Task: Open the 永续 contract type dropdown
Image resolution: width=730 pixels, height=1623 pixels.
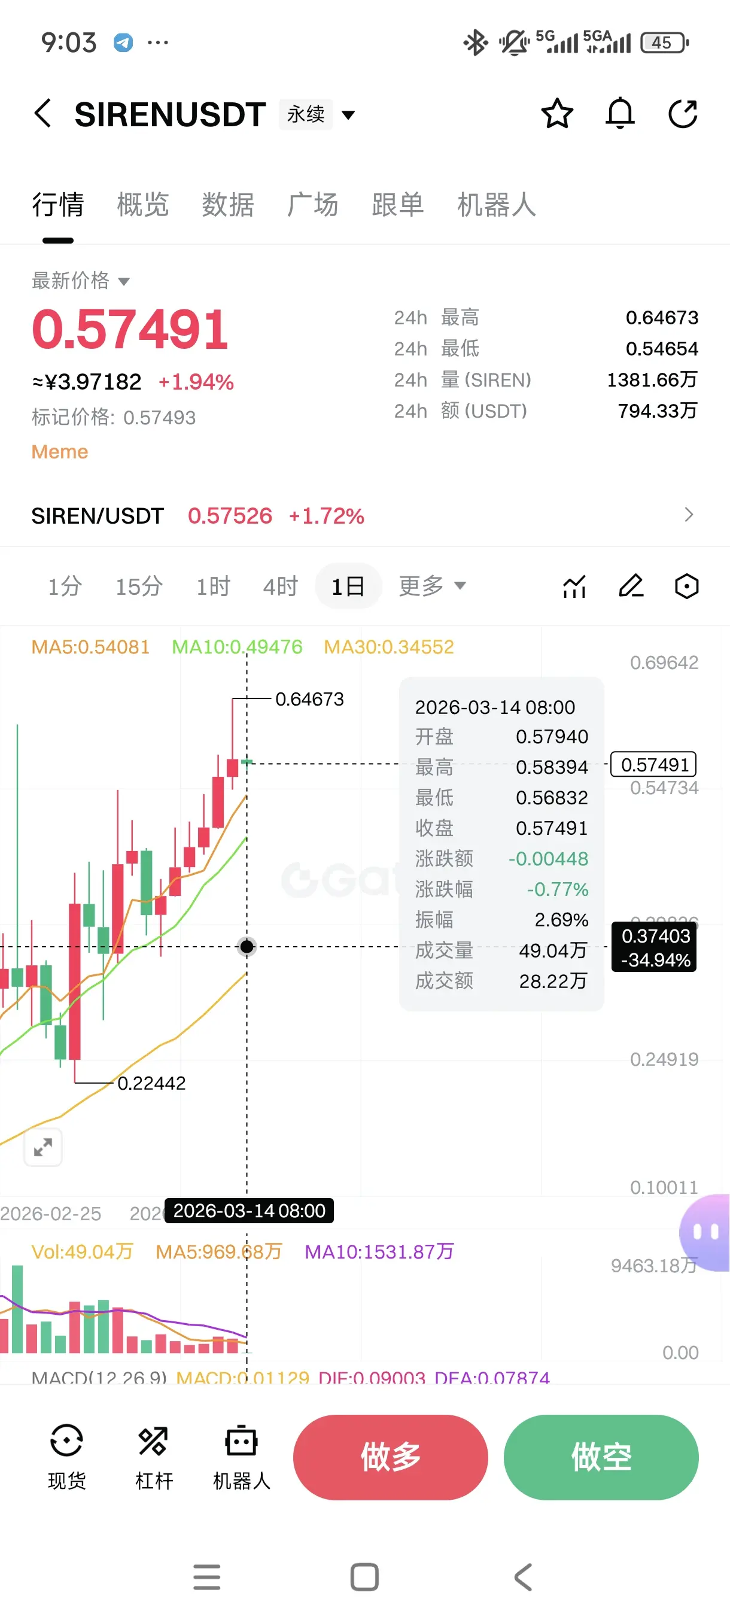Action: pos(318,115)
